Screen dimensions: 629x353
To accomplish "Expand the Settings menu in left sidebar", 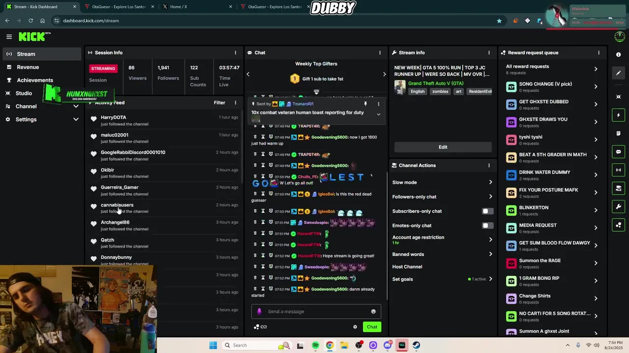I will tap(76, 119).
